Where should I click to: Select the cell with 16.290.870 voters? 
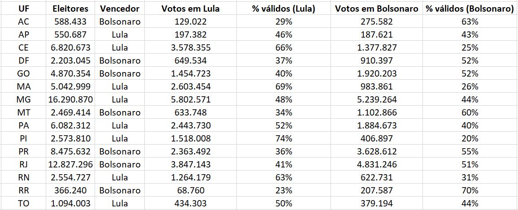(70, 99)
